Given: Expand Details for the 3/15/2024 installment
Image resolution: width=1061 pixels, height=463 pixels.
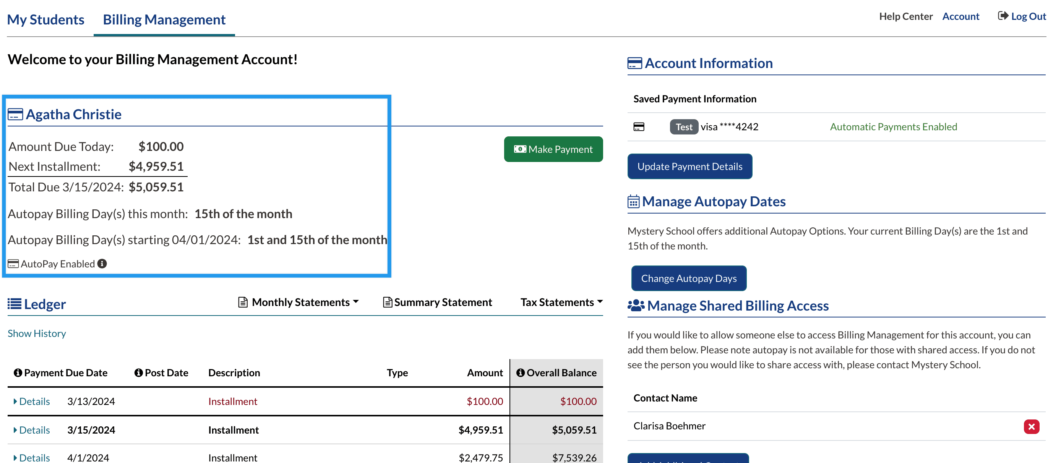Looking at the screenshot, I should (32, 430).
